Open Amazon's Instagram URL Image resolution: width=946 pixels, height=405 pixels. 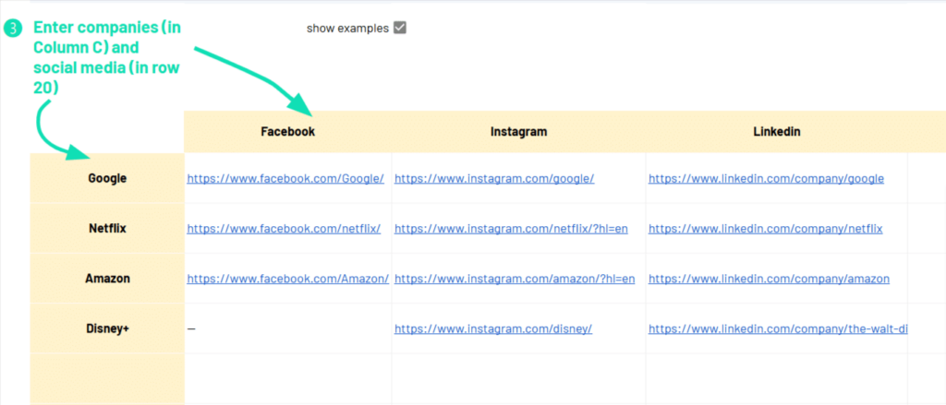click(515, 279)
